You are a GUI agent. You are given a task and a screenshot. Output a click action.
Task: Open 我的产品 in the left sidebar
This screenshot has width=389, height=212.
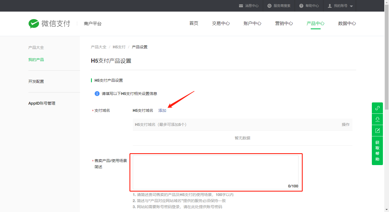pyautogui.click(x=36, y=60)
